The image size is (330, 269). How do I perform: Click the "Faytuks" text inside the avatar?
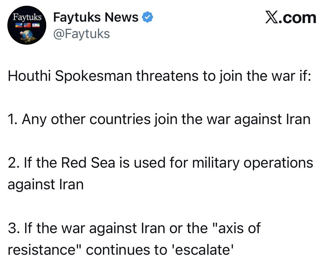[27, 18]
